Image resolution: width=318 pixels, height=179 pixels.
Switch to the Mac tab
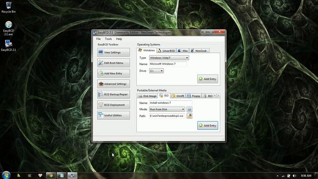click(x=183, y=51)
